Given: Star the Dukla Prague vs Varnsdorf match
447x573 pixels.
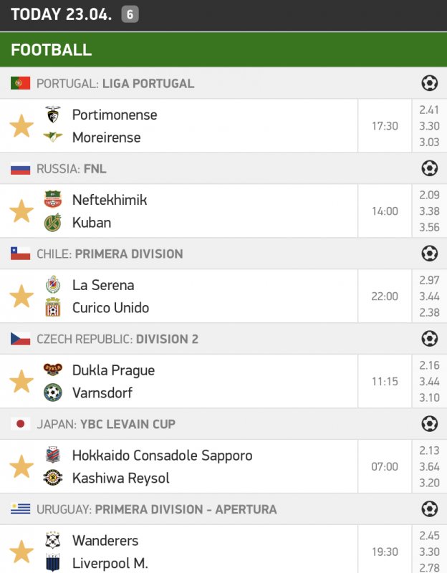Looking at the screenshot, I should 21,382.
